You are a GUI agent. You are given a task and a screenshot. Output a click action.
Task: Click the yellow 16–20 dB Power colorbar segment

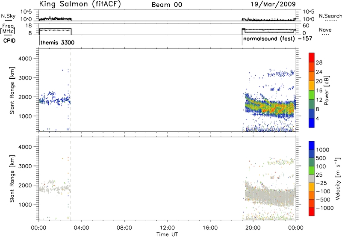click(312, 85)
